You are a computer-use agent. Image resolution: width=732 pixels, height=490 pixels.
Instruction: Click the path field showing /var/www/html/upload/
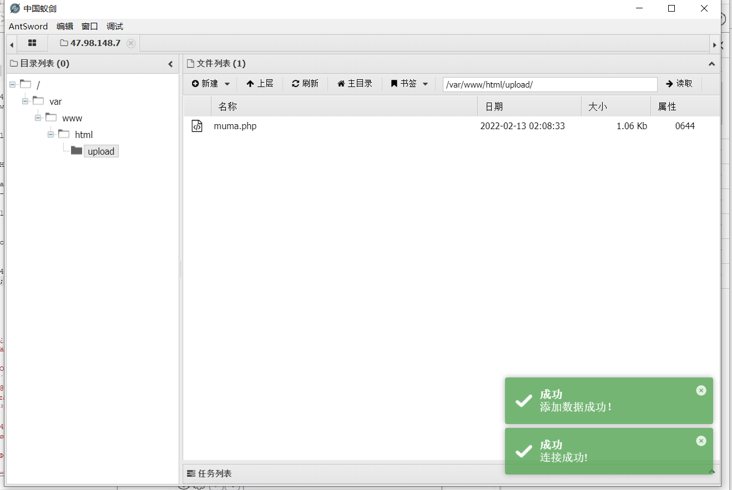(550, 84)
